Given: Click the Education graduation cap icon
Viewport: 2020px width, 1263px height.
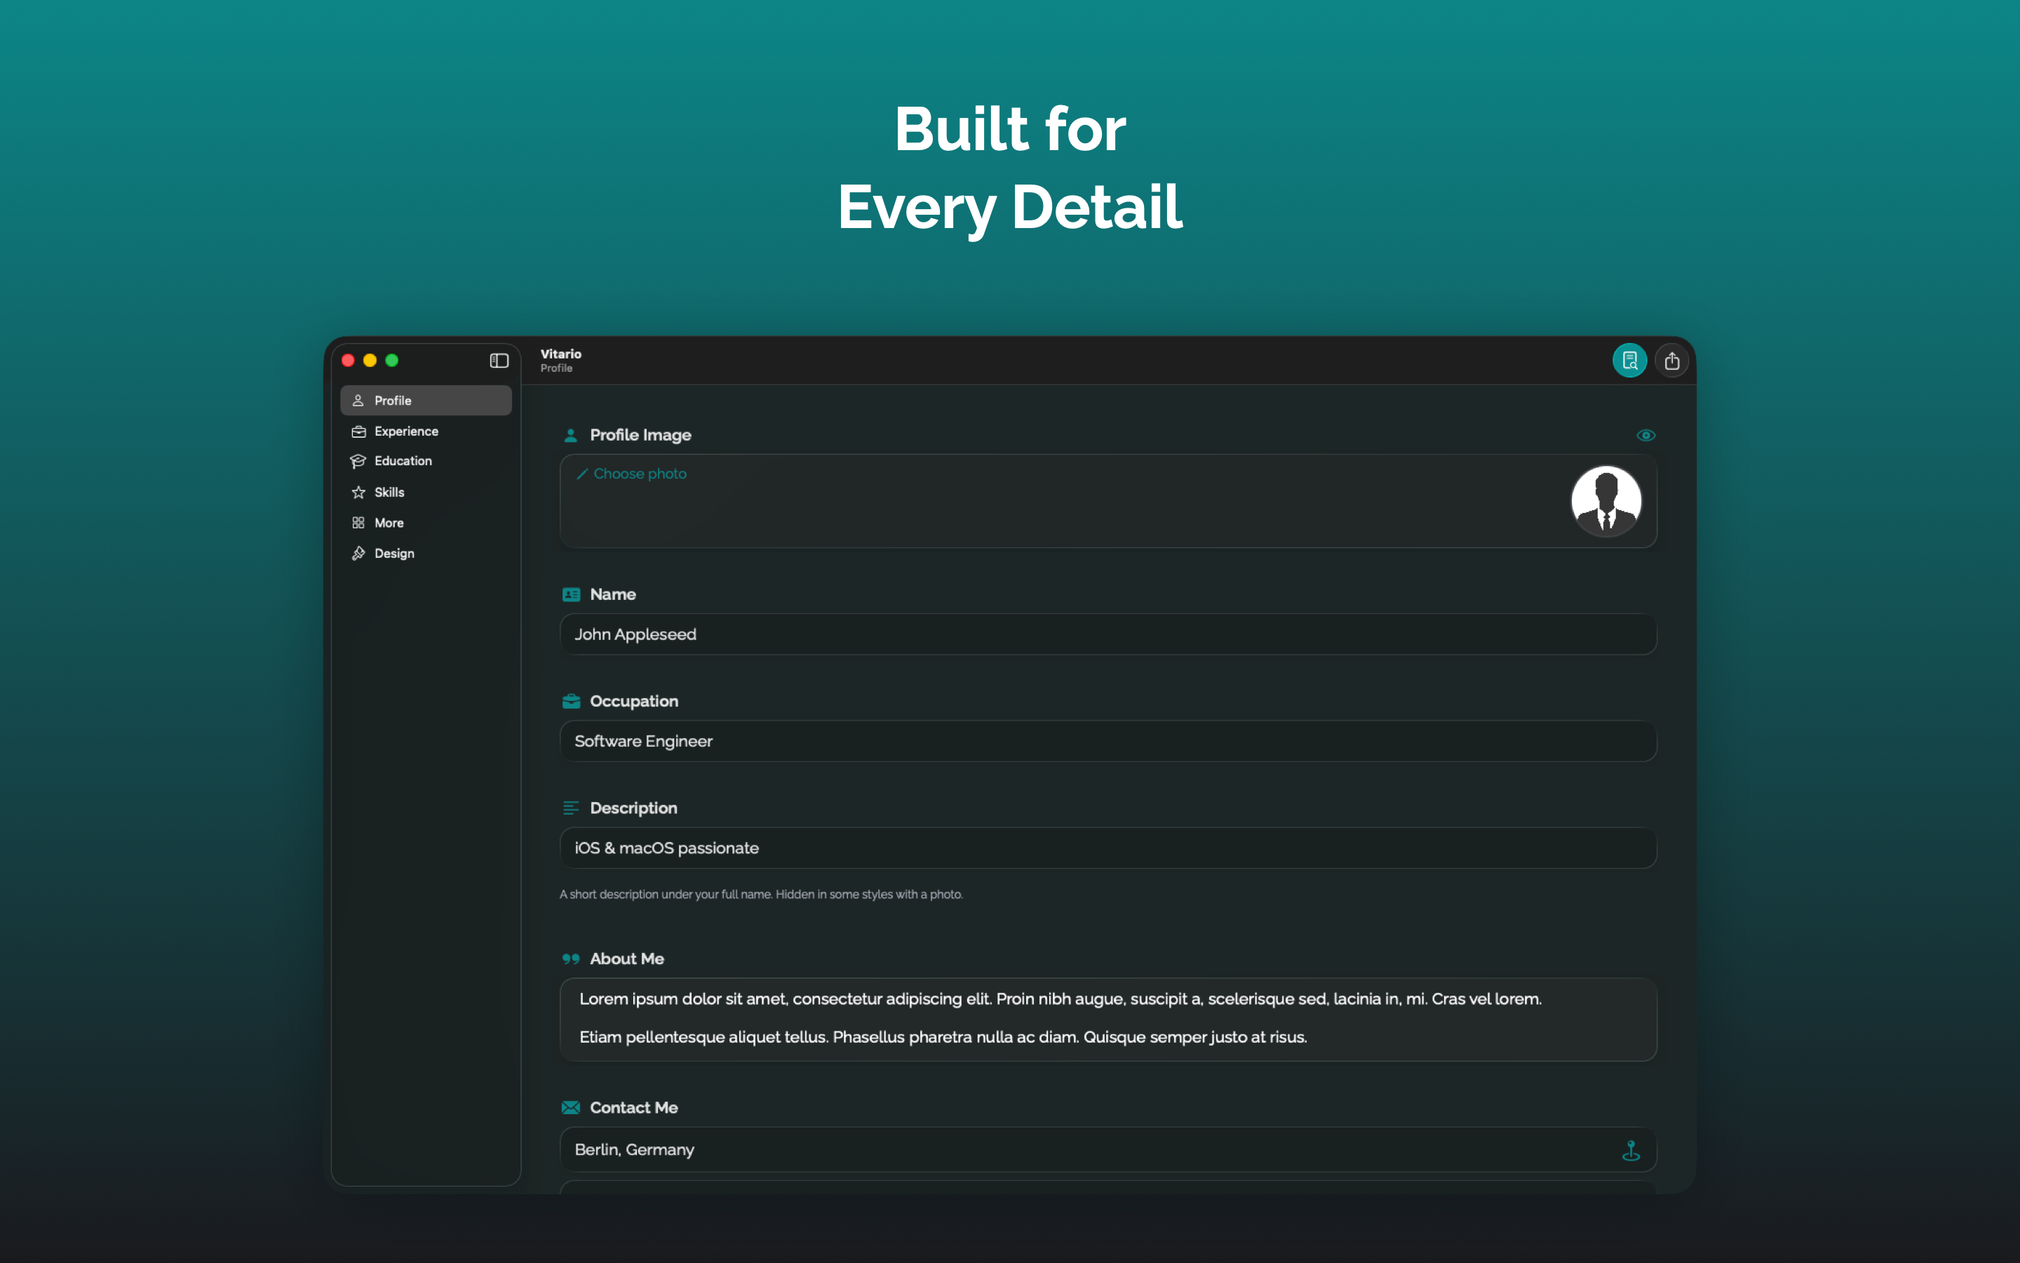Looking at the screenshot, I should click(x=358, y=461).
